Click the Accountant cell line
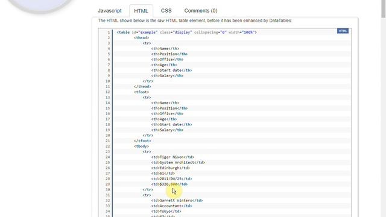386x217 pixels. pyautogui.click(x=171, y=206)
